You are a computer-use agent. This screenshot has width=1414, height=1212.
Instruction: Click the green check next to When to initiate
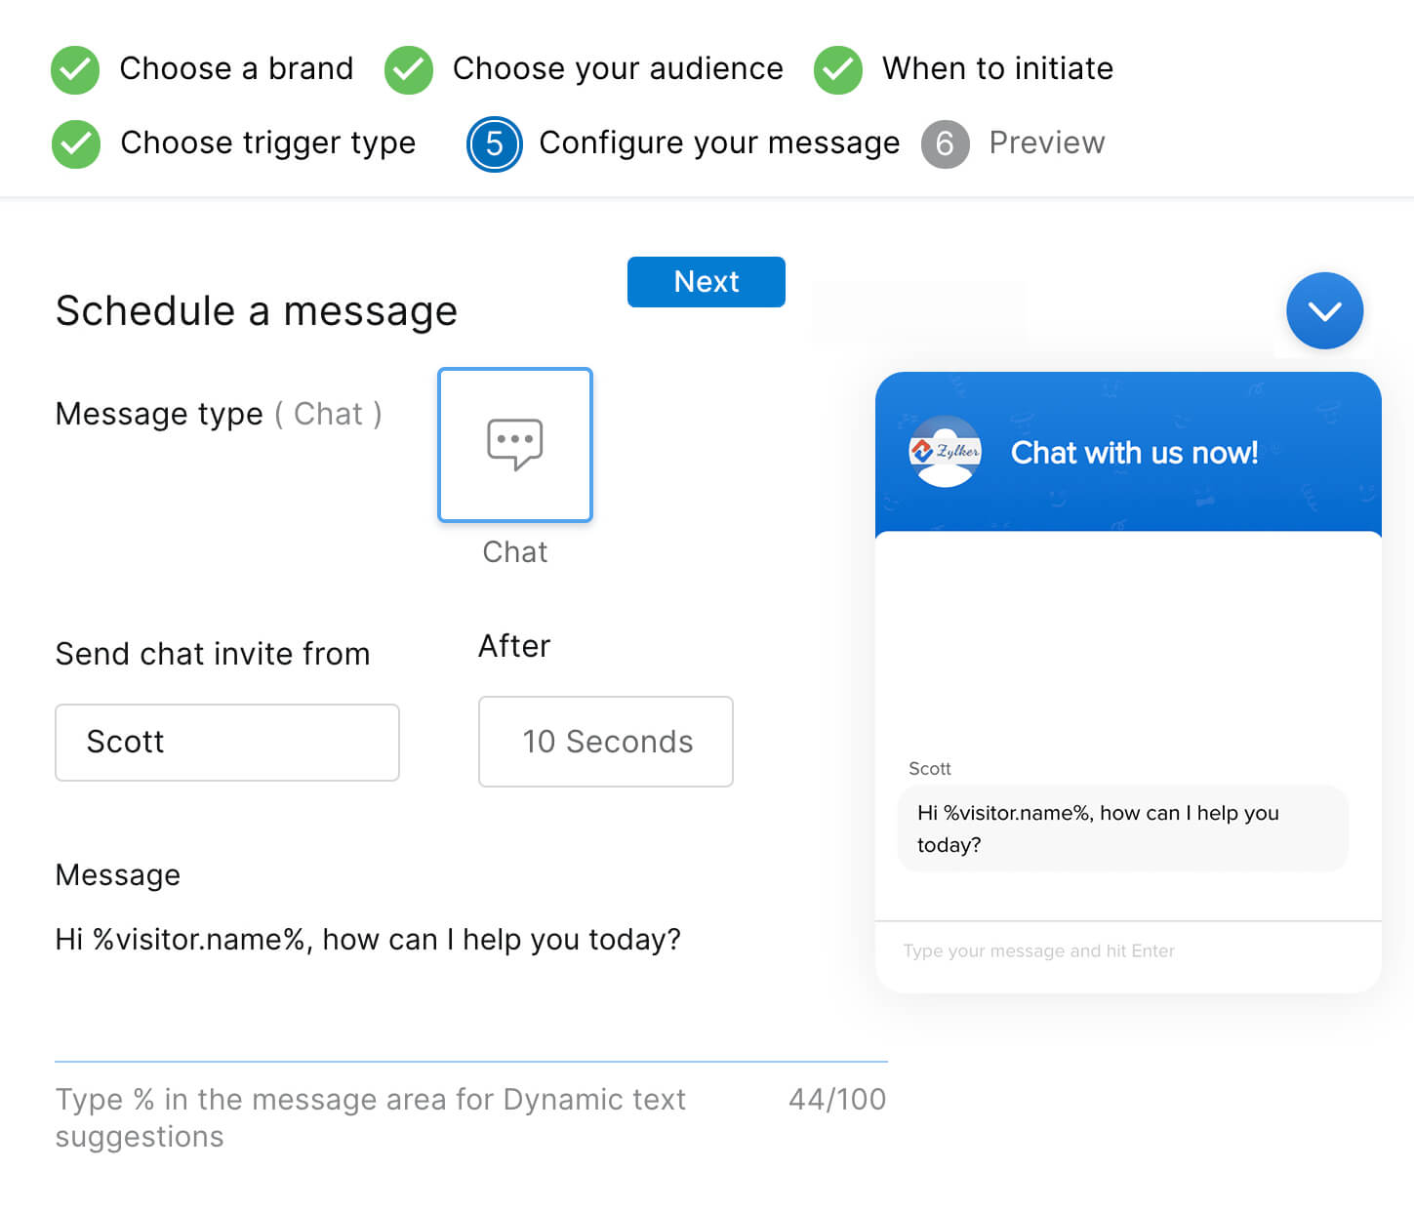click(838, 69)
